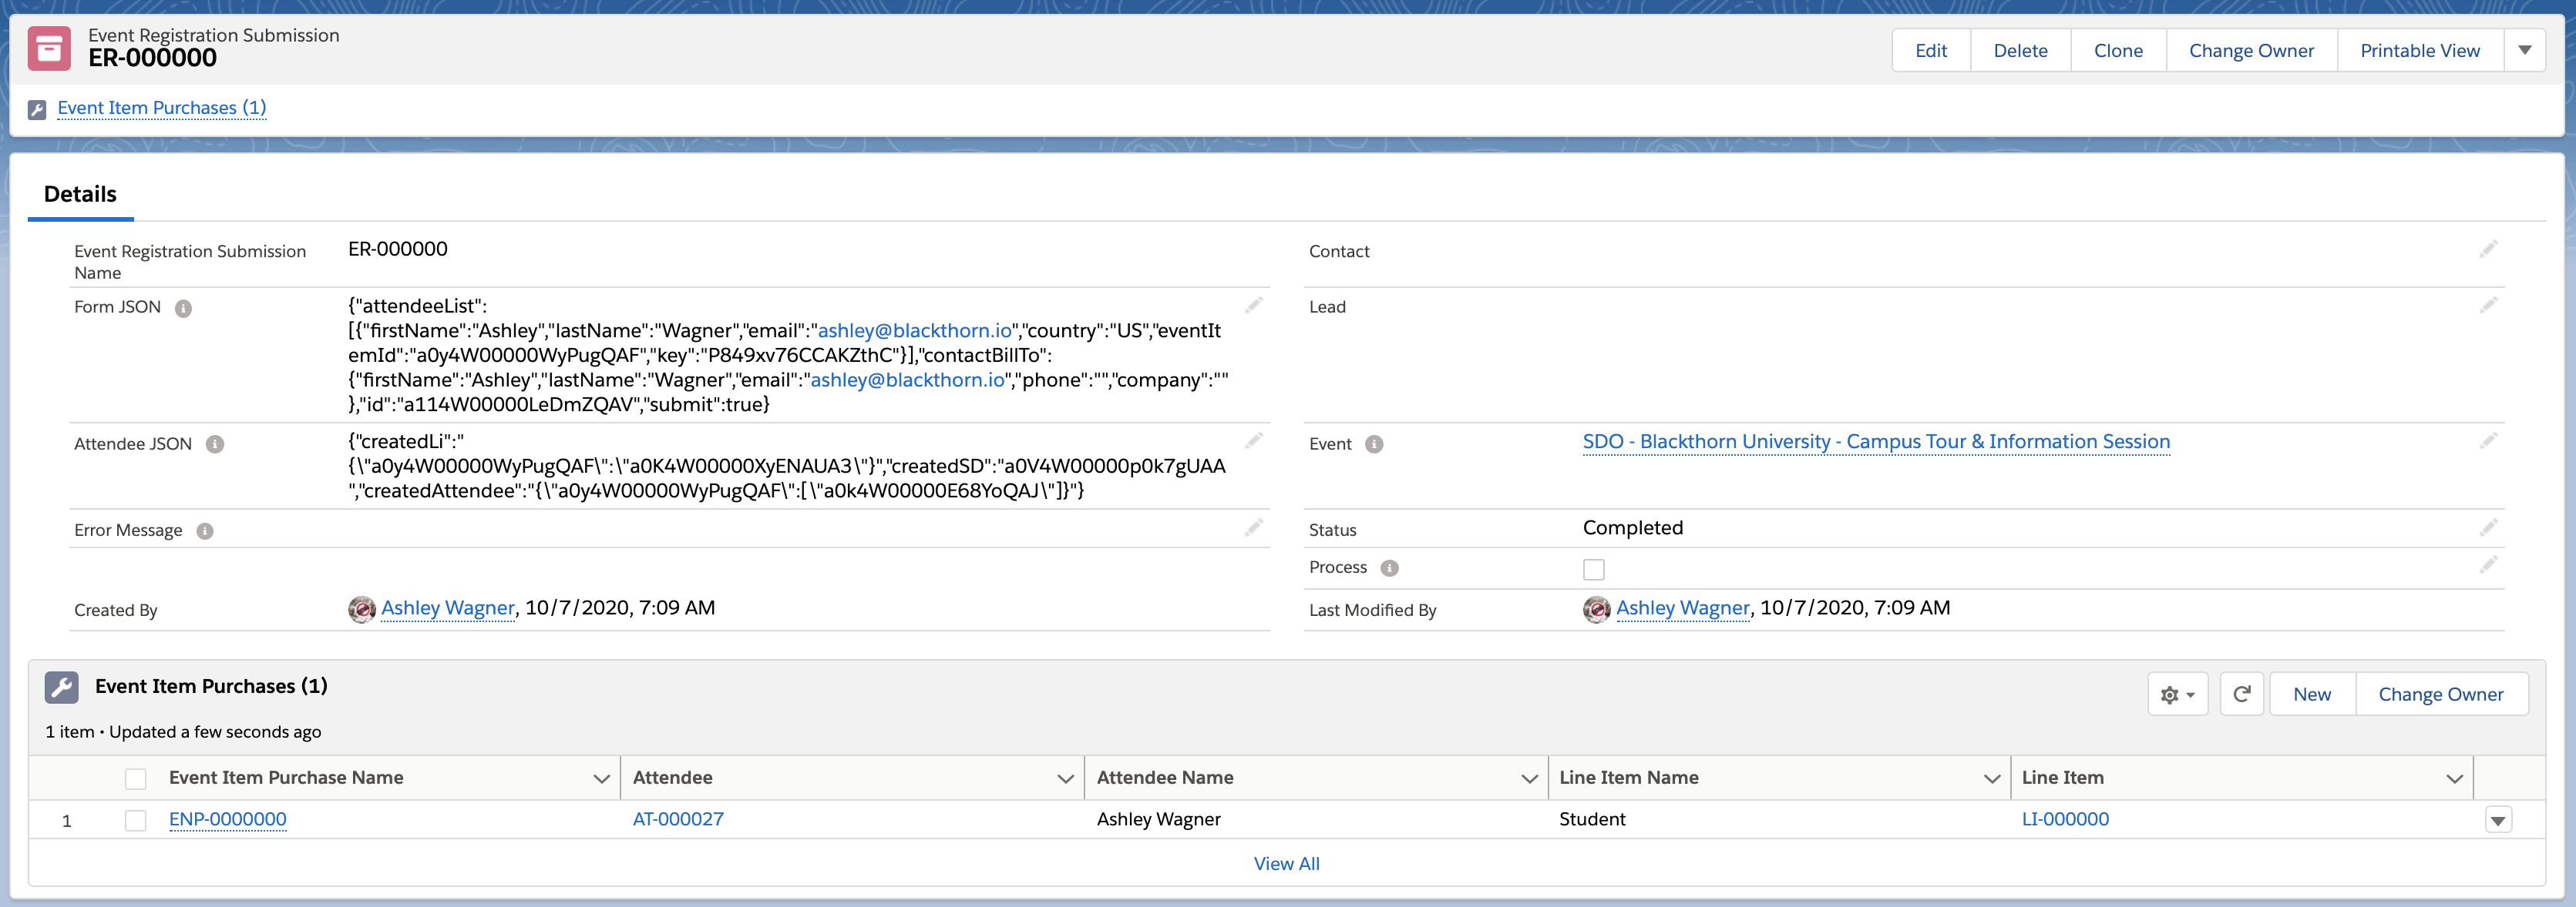Open more actions dropdown next to Printable View
The image size is (2576, 907).
click(2524, 50)
